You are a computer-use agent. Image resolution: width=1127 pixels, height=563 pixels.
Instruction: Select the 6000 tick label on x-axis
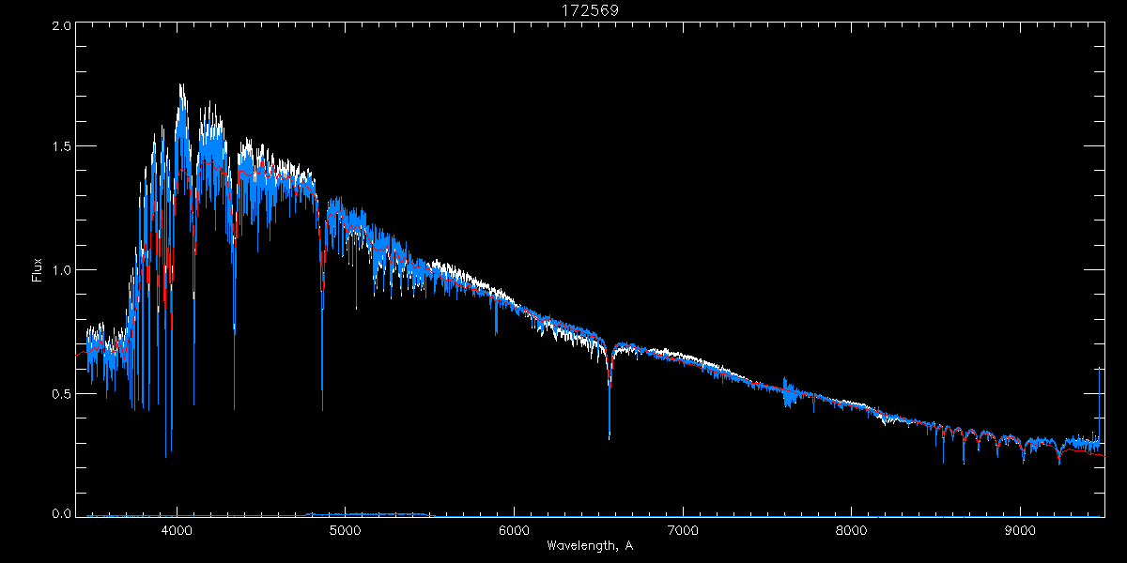(514, 527)
